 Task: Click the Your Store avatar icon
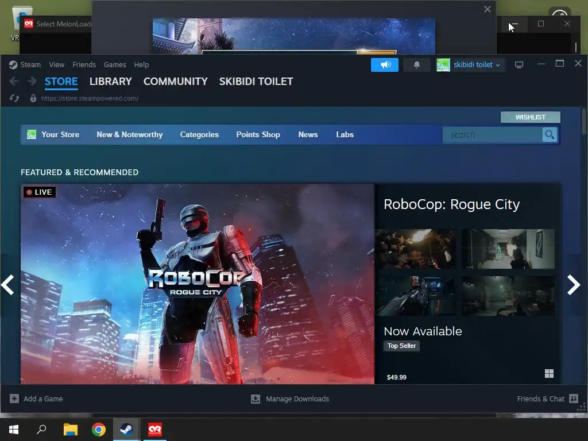[x=32, y=134]
